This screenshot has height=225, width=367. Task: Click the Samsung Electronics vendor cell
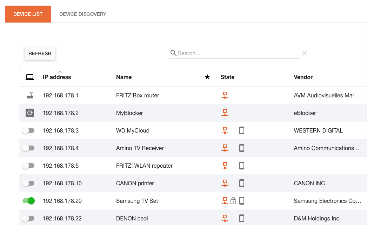[x=327, y=201]
